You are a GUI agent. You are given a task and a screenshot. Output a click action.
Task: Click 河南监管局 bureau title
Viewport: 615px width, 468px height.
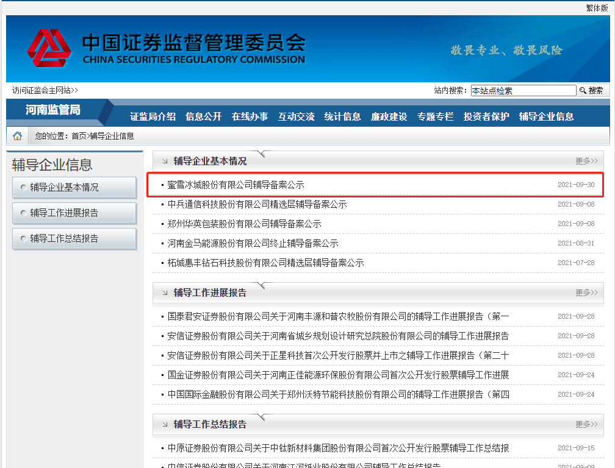pos(53,110)
